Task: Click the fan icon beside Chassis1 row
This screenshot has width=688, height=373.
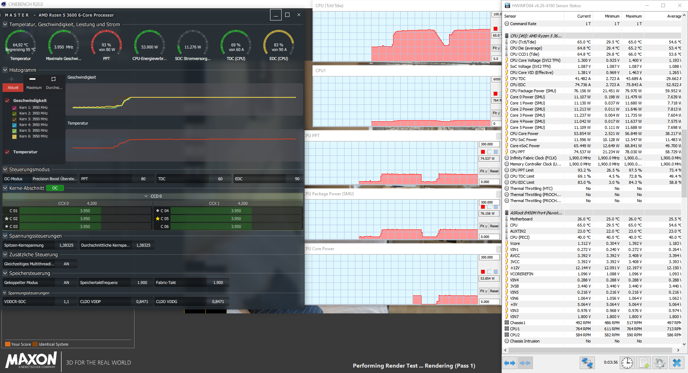Action: click(x=507, y=323)
